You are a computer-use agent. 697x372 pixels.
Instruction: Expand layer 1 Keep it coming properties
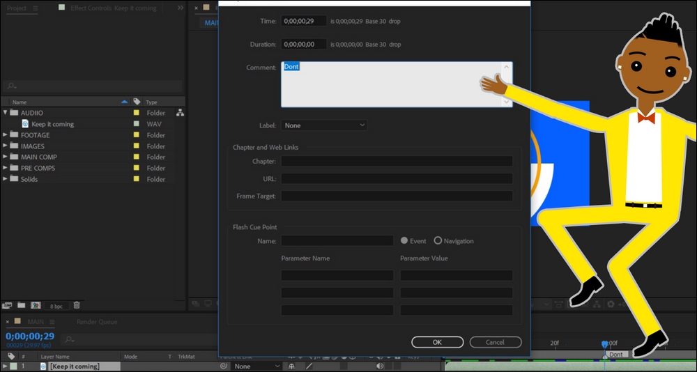[4, 366]
